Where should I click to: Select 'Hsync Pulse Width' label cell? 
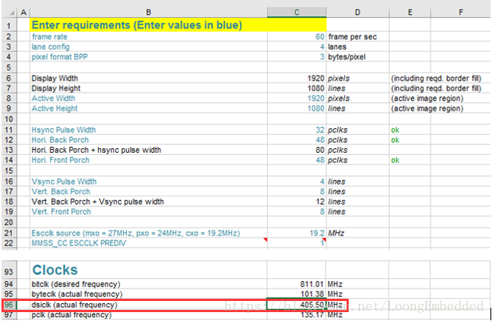point(148,130)
